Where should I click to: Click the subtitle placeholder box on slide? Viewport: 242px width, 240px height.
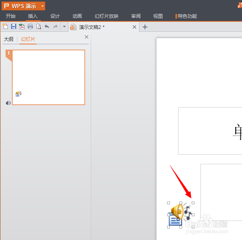coord(221,192)
